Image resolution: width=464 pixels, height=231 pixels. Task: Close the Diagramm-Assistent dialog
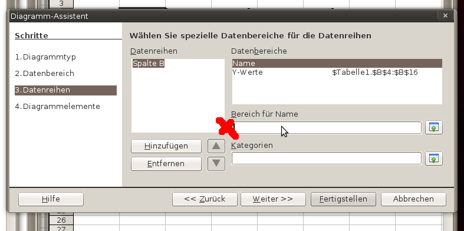pyautogui.click(x=445, y=16)
